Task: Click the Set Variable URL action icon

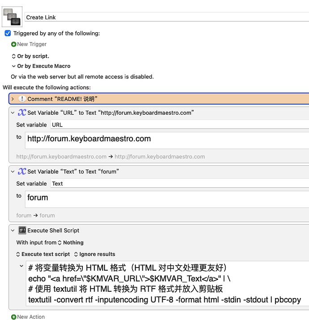Action: pos(22,113)
